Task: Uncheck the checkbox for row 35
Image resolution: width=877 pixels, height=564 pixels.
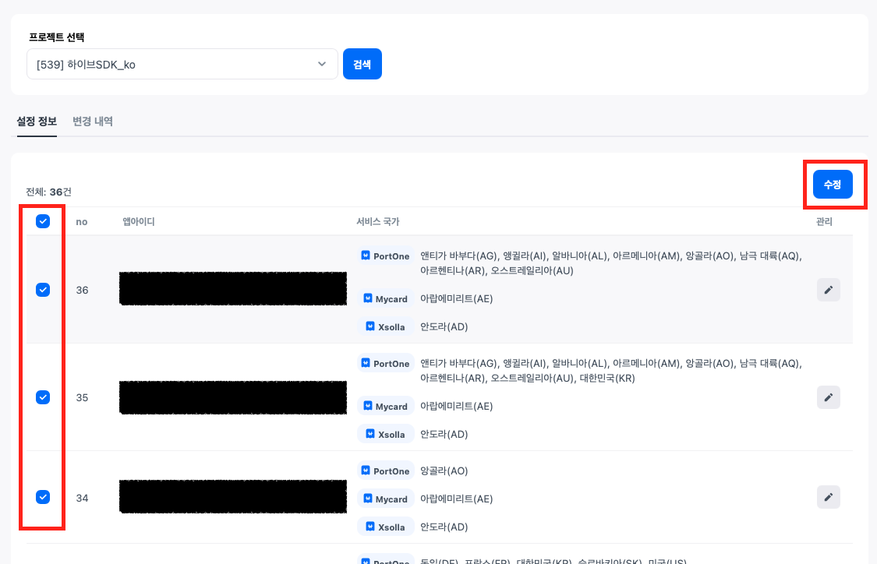Action: click(x=43, y=397)
